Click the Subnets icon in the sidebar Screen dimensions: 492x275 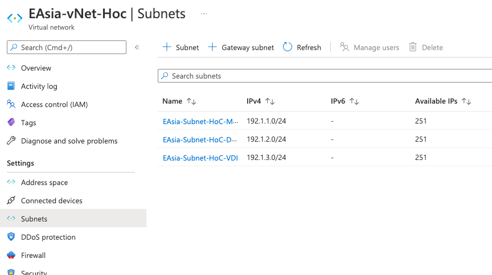point(11,218)
